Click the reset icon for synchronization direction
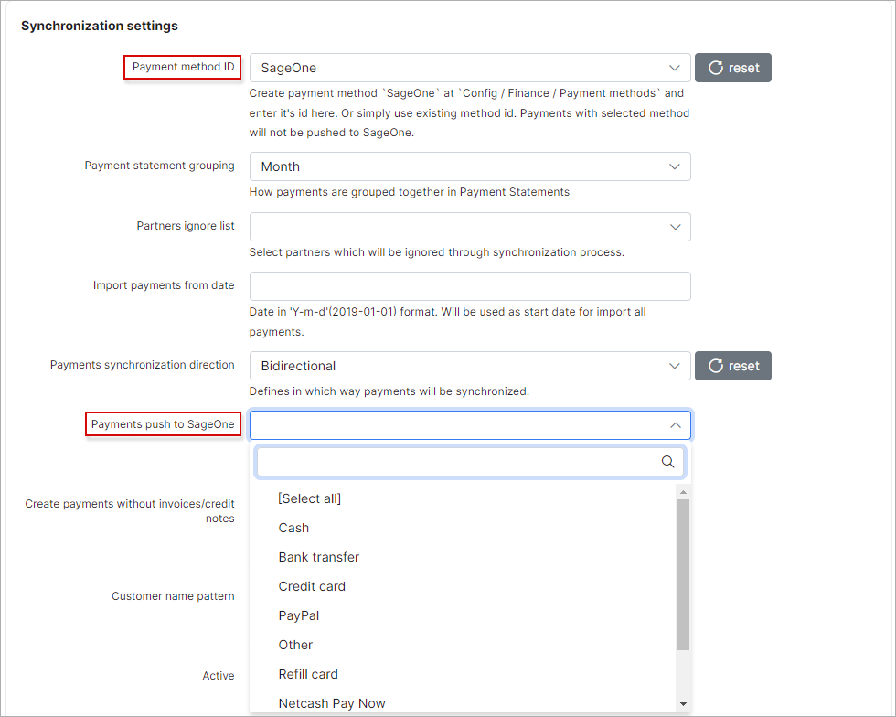The height and width of the screenshot is (717, 896). (x=732, y=365)
